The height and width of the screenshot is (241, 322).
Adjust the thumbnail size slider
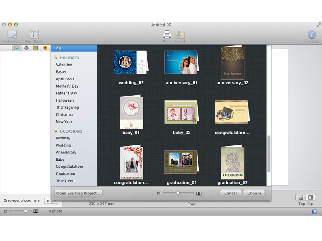click(178, 192)
